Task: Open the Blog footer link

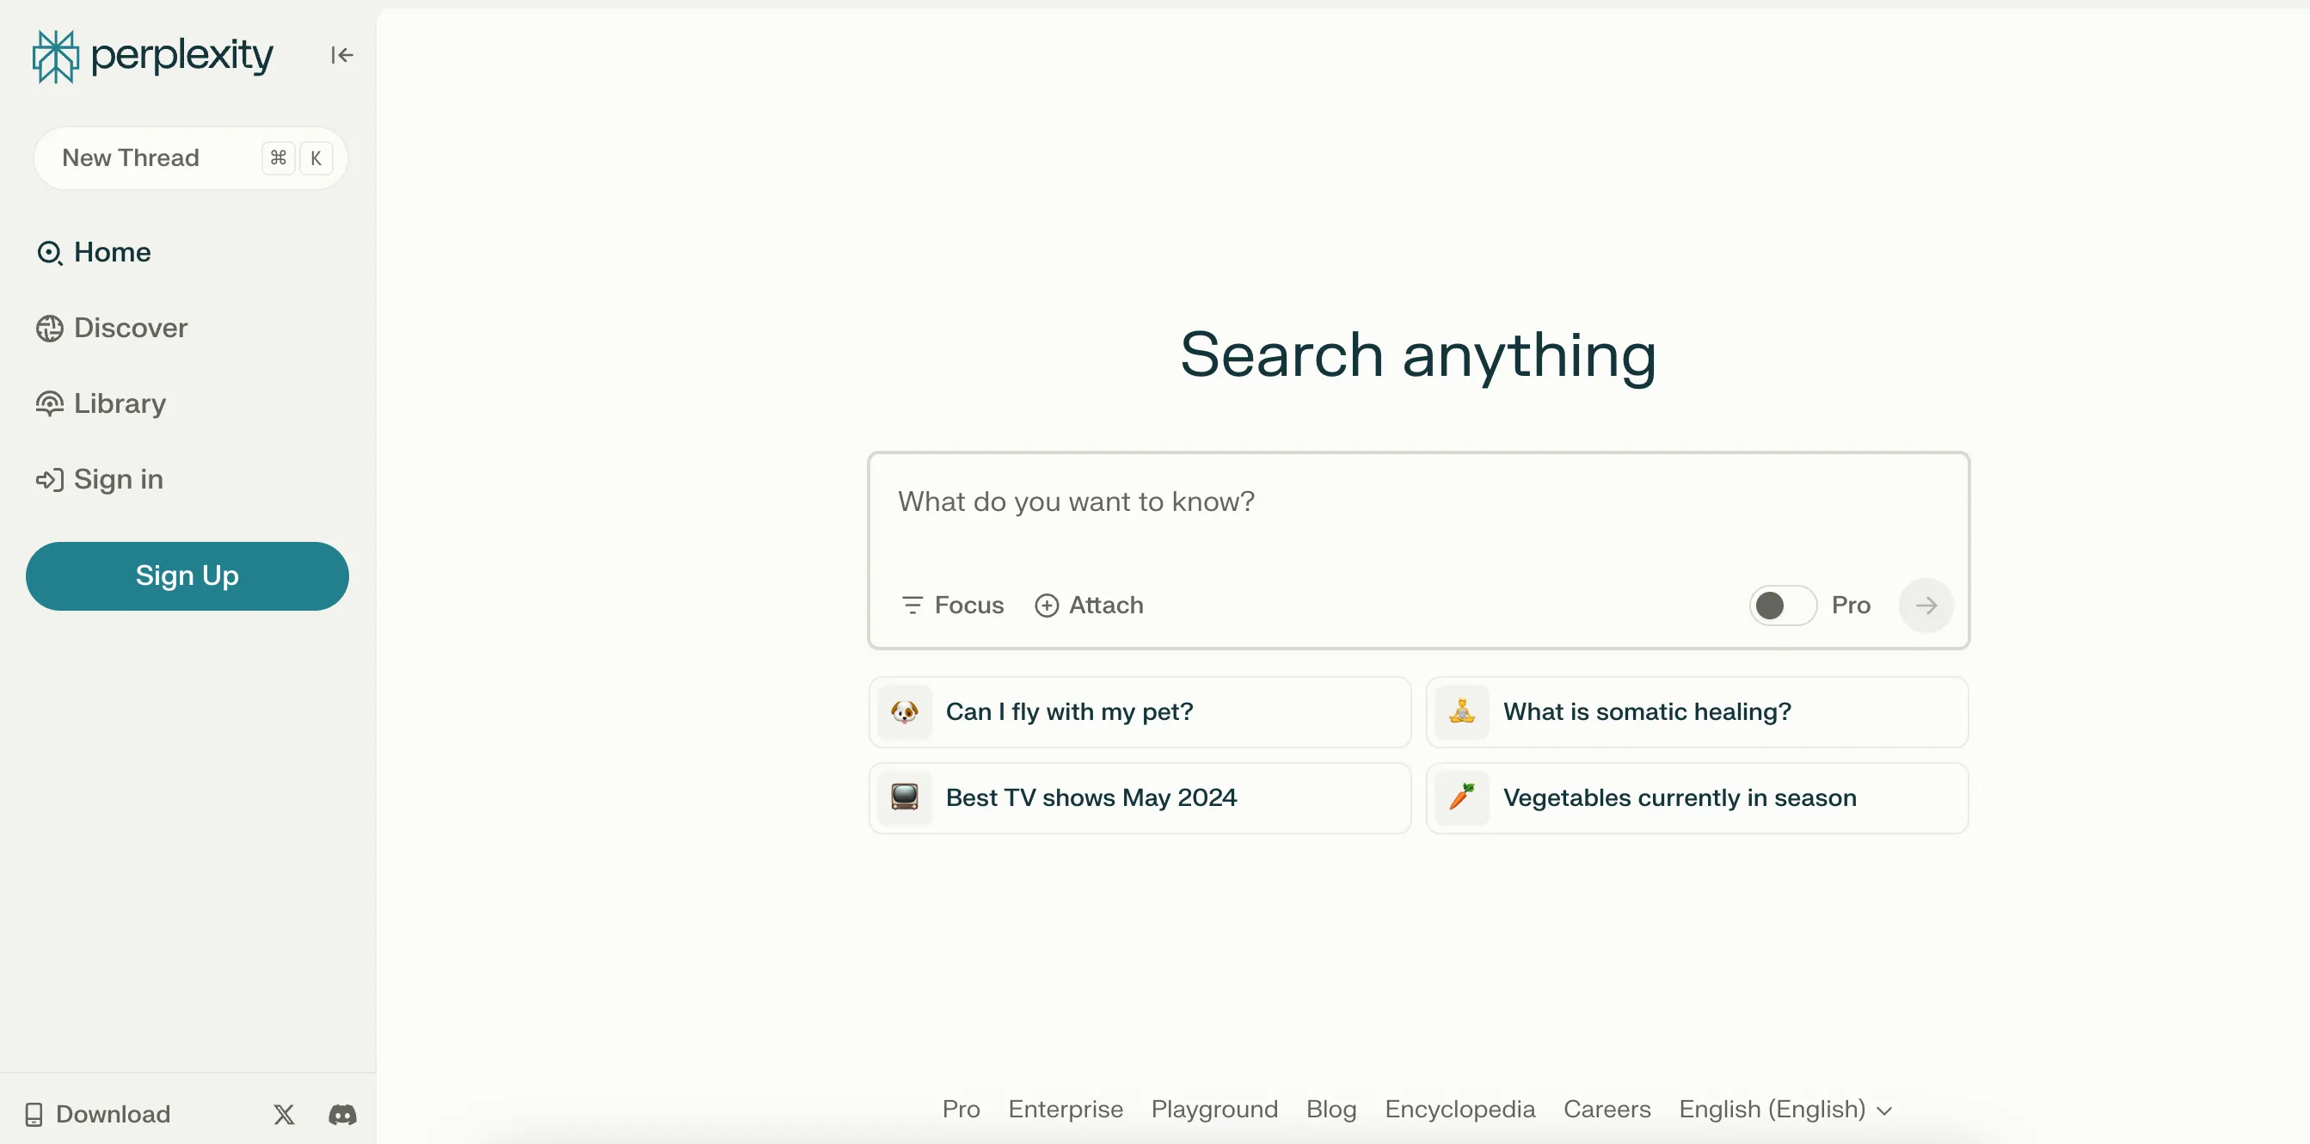Action: click(1330, 1110)
